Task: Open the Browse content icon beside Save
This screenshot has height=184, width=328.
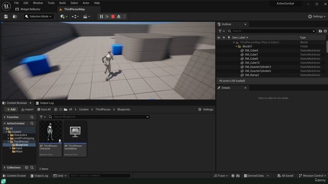Action: pyautogui.click(x=15, y=16)
